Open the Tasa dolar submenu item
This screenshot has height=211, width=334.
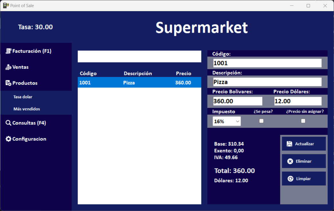point(23,97)
